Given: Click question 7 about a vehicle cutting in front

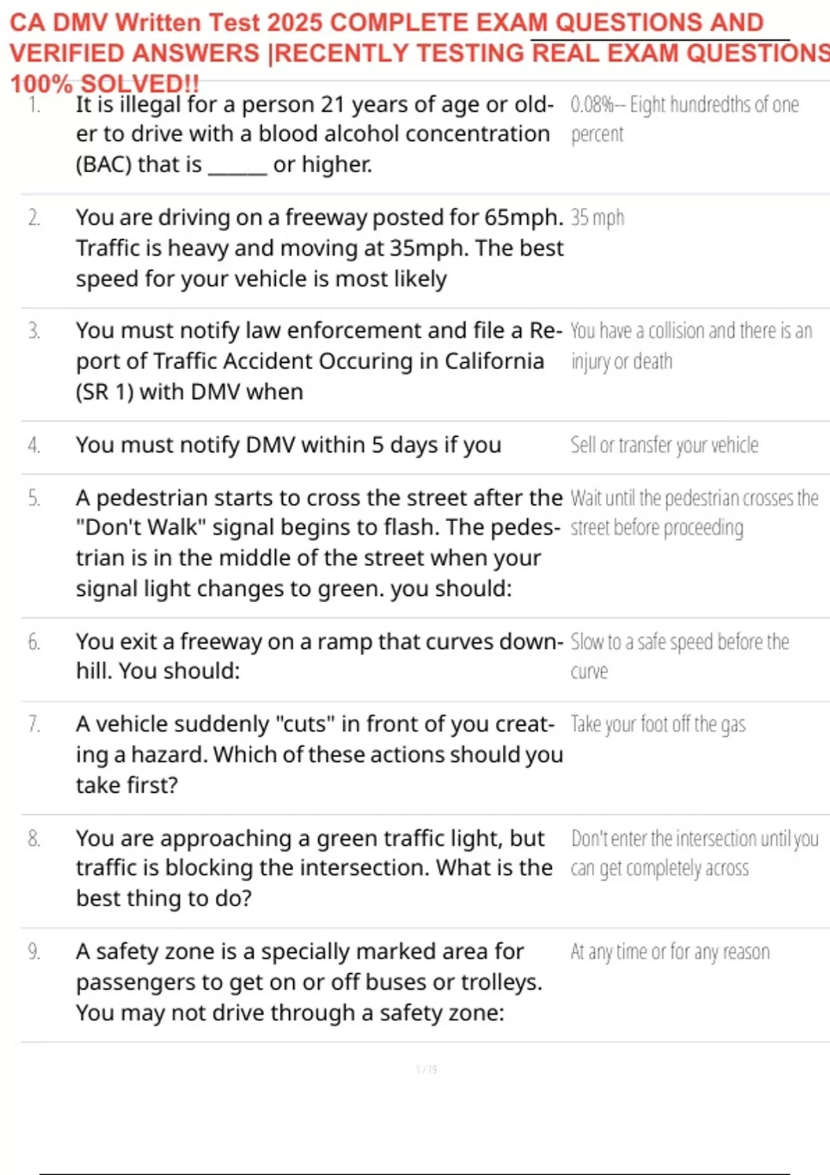Looking at the screenshot, I should [318, 754].
